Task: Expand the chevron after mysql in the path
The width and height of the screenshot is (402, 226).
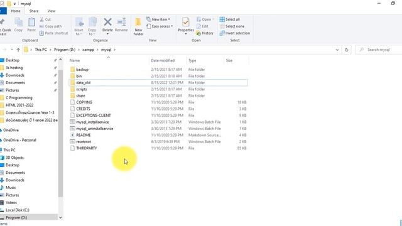Action: pos(114,50)
